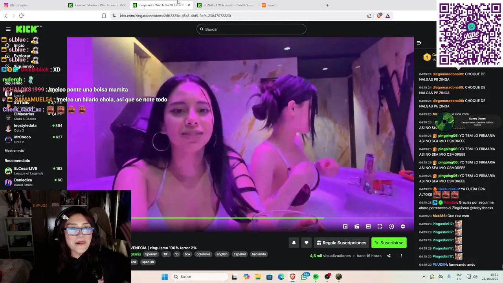
Task: Open video player settings gear
Action: (403, 226)
